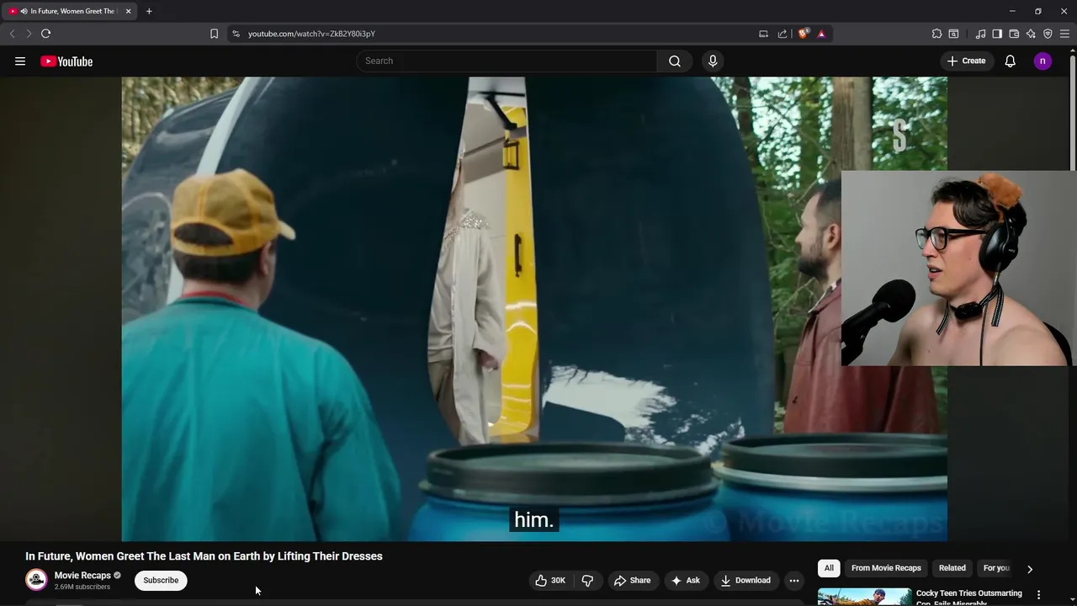The image size is (1077, 606).
Task: Open the Cocky Teen video thumbnail
Action: (864, 598)
